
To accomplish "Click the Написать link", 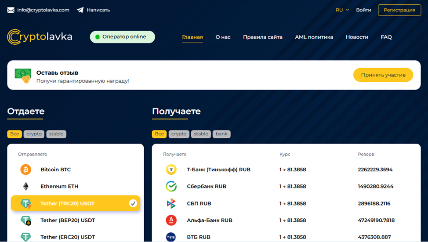I will pos(98,10).
